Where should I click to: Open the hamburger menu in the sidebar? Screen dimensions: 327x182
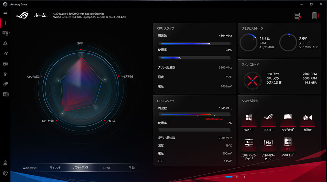pos(5,13)
